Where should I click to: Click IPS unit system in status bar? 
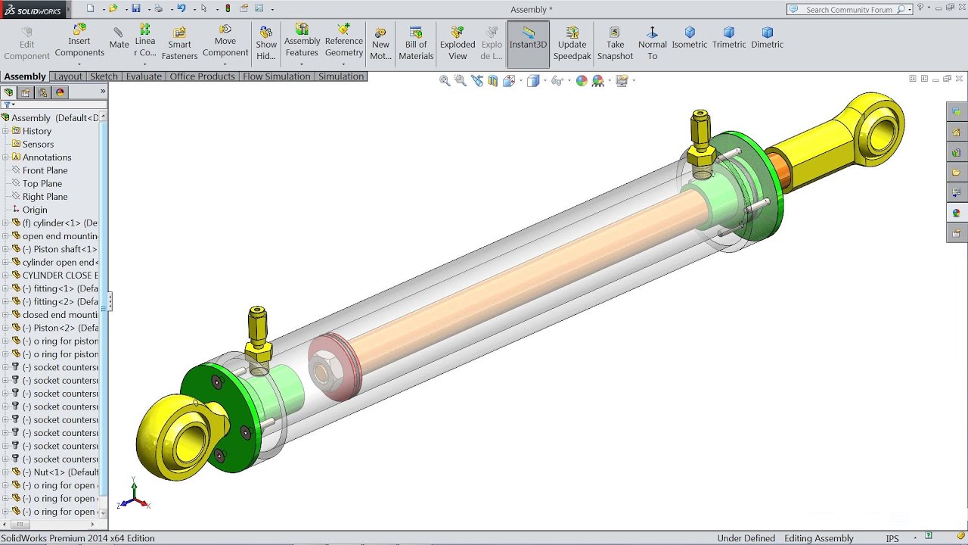tap(892, 538)
